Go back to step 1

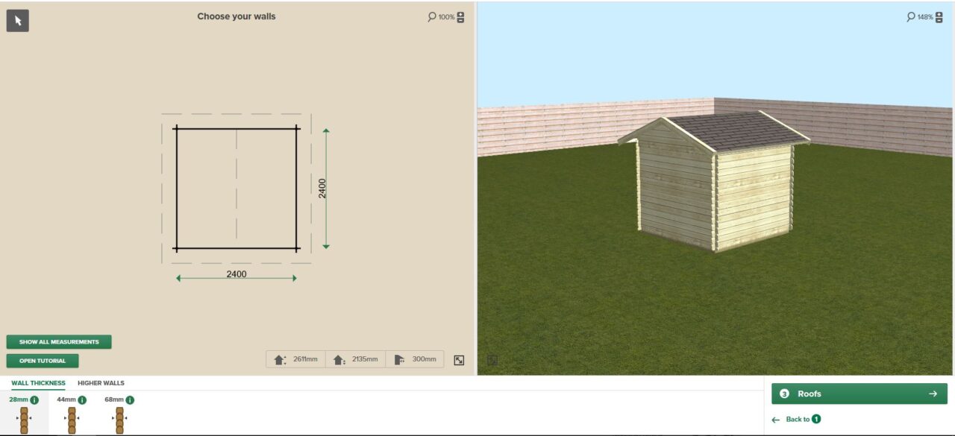coord(797,419)
